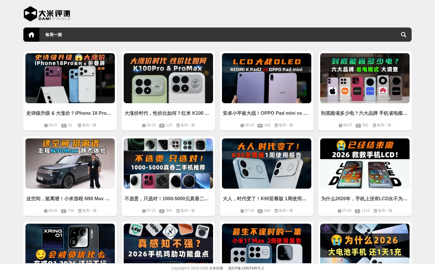Open the 大电池手机 还1天1充 thumbnail

pos(365,243)
